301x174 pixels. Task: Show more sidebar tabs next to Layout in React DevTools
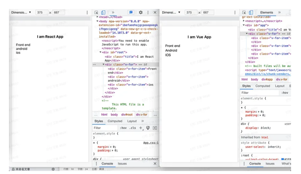(x=143, y=121)
